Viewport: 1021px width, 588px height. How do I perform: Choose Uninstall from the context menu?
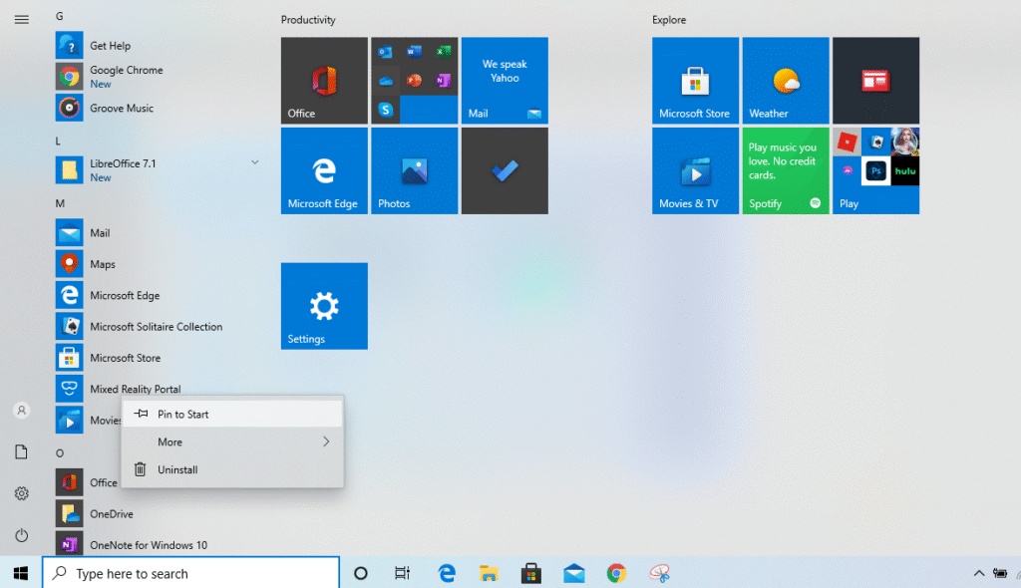(x=232, y=469)
